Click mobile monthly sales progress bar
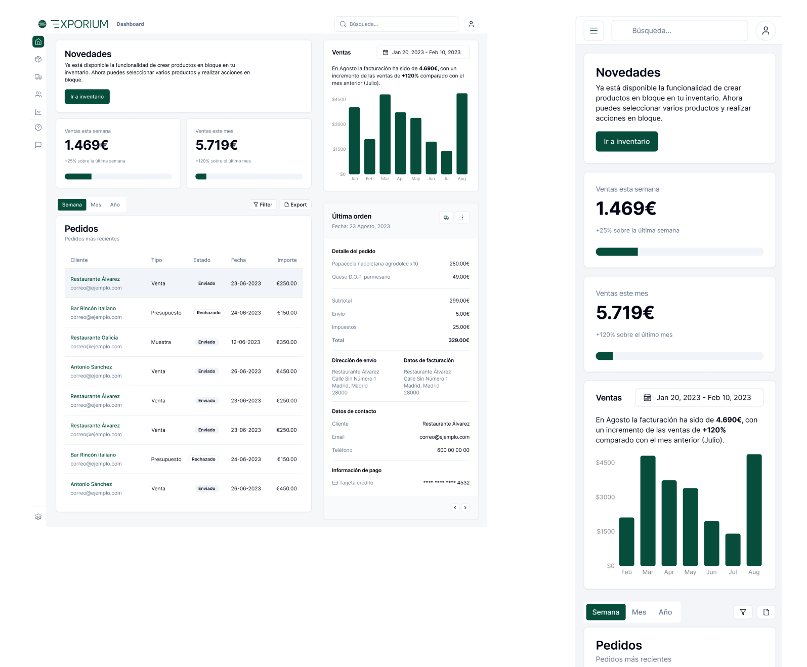Viewport: 807px width, 667px height. [x=679, y=356]
